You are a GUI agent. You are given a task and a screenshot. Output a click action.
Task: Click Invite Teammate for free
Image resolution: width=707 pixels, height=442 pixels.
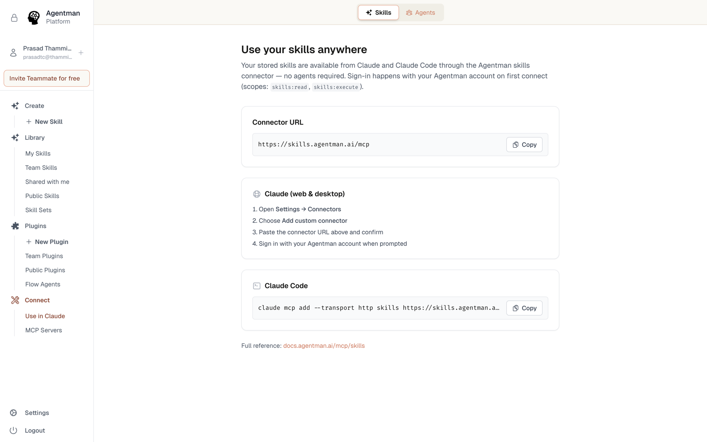tap(47, 78)
